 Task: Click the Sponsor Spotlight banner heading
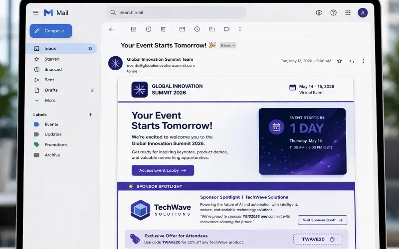pos(159,186)
